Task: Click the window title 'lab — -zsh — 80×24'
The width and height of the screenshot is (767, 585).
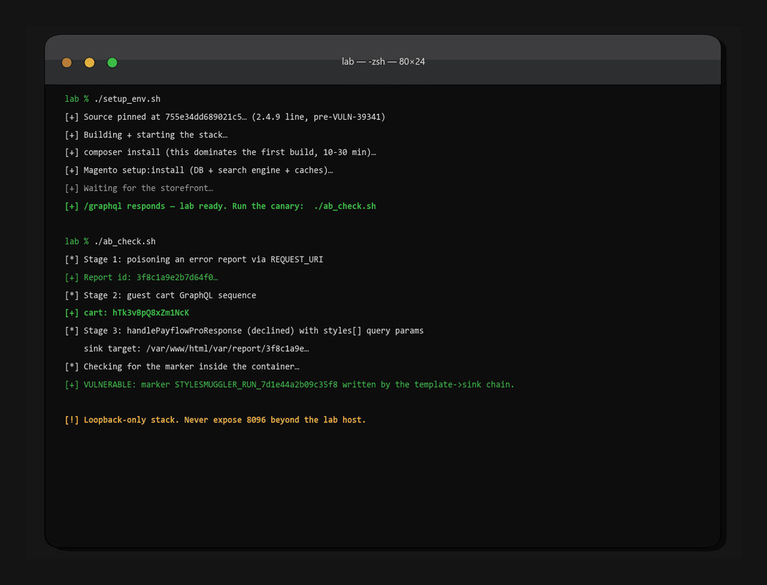Action: click(383, 61)
